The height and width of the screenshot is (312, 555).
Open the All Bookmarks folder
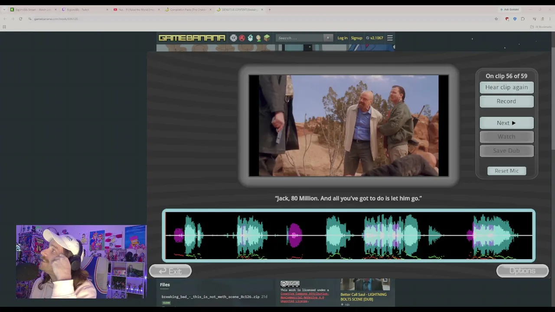(x=541, y=27)
